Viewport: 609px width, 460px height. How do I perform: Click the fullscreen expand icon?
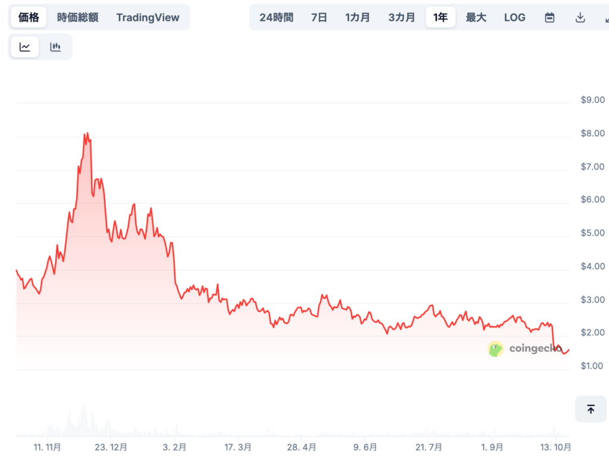coord(604,18)
